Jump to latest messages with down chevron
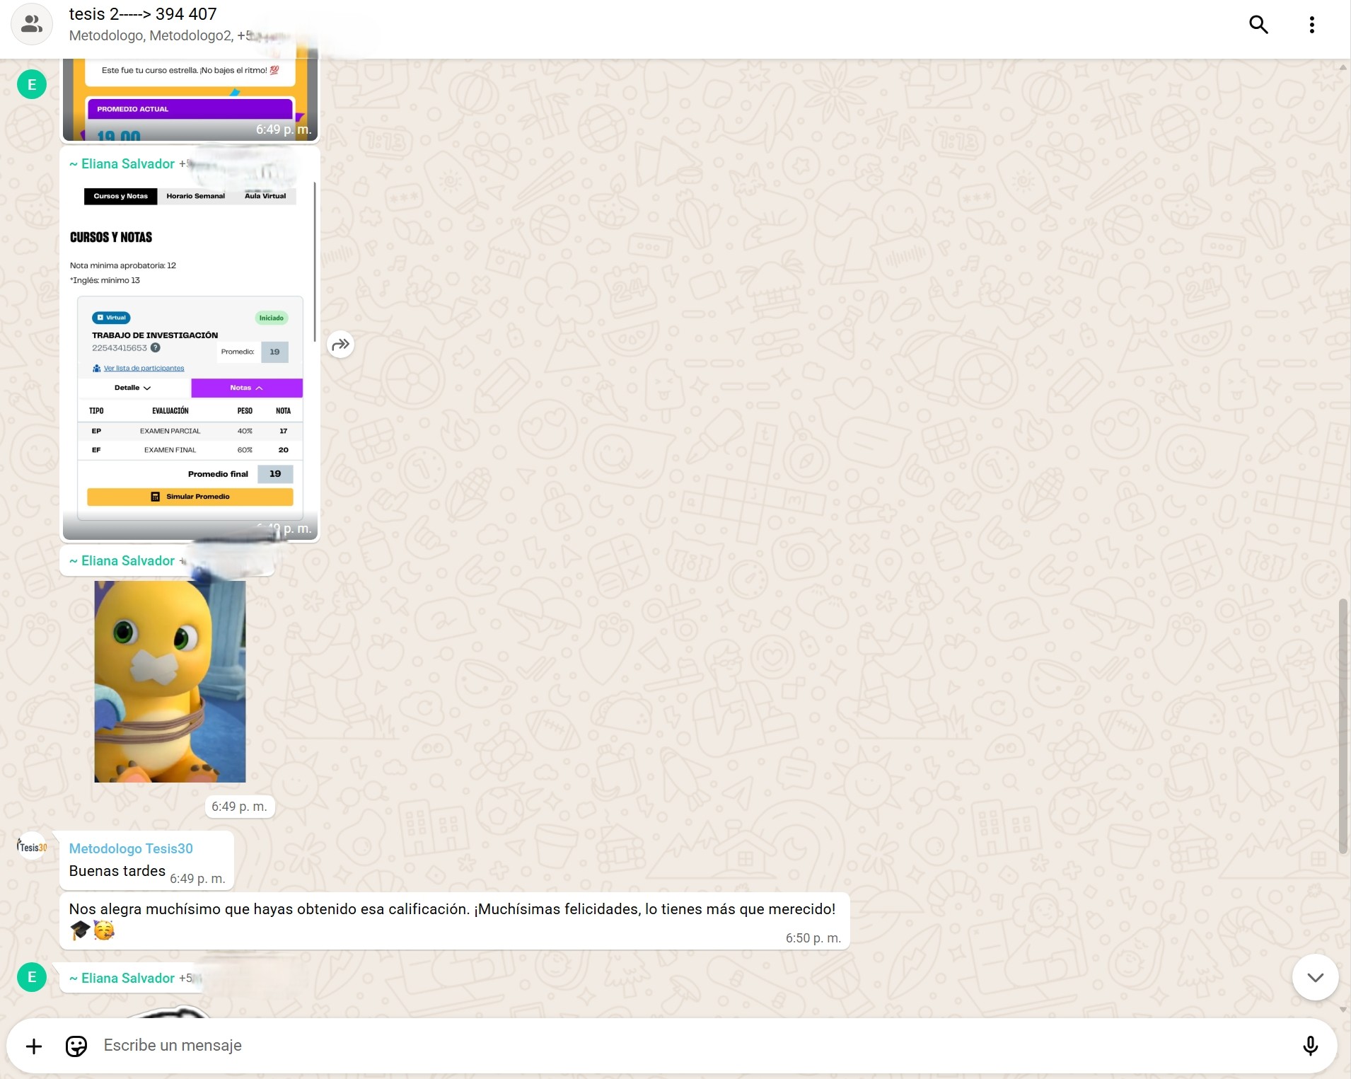1351x1079 pixels. point(1315,978)
